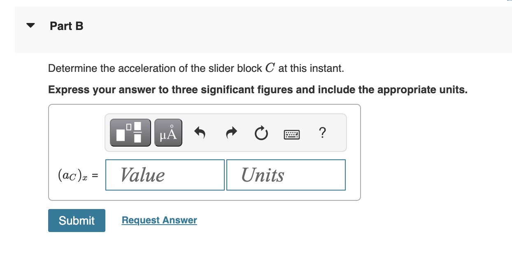Submit the acceleration answer
The height and width of the screenshot is (262, 512).
(77, 221)
